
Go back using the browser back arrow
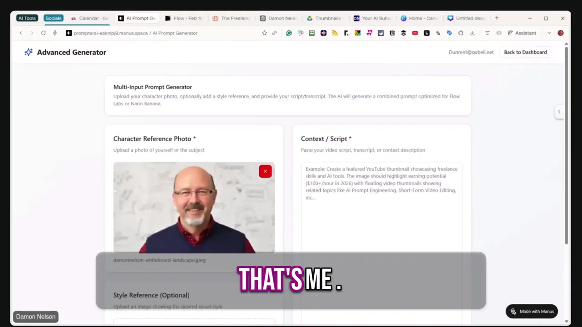(20, 33)
